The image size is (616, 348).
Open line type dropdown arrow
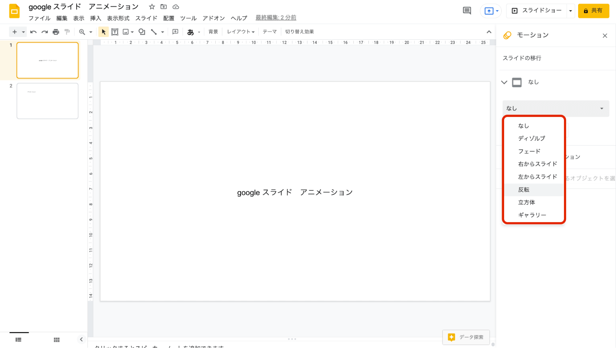click(x=162, y=32)
